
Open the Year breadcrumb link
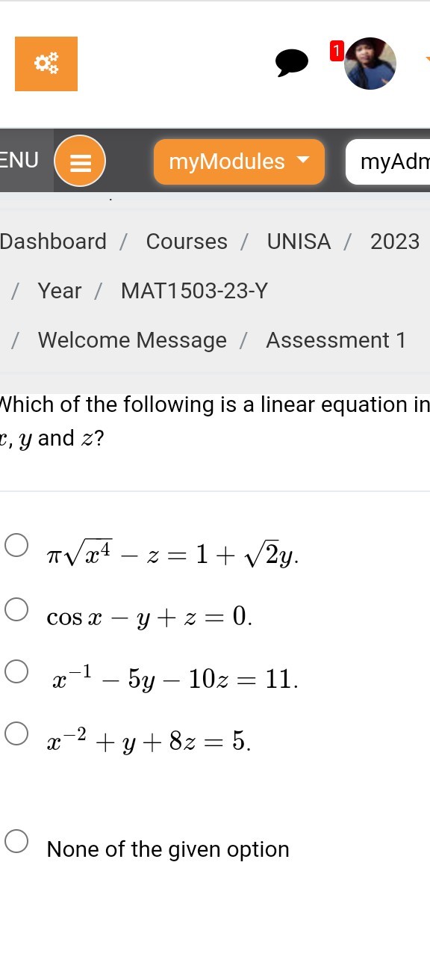click(x=60, y=291)
